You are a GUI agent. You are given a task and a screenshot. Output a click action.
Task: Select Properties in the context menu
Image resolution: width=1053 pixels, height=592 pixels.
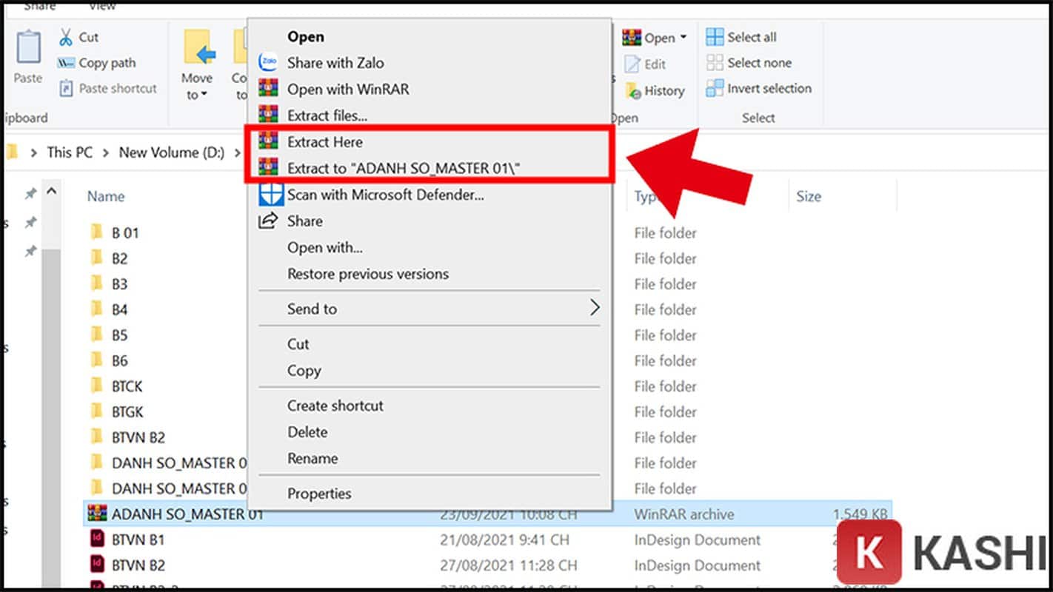319,494
